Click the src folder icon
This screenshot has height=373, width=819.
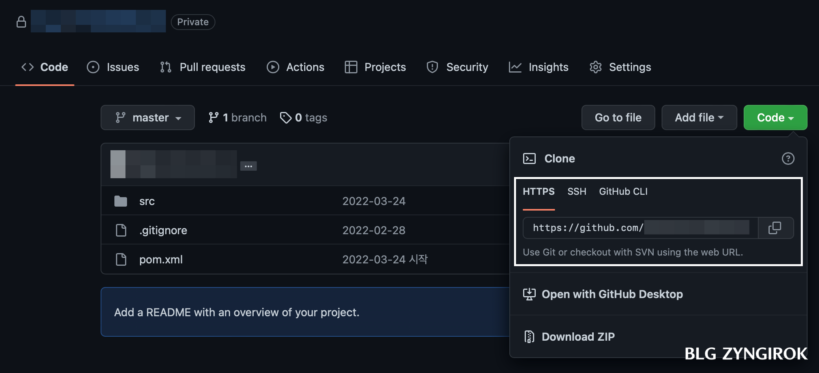click(121, 201)
